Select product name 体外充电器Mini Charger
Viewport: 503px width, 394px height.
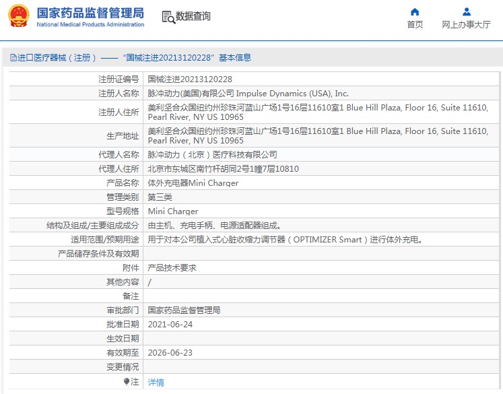point(193,183)
